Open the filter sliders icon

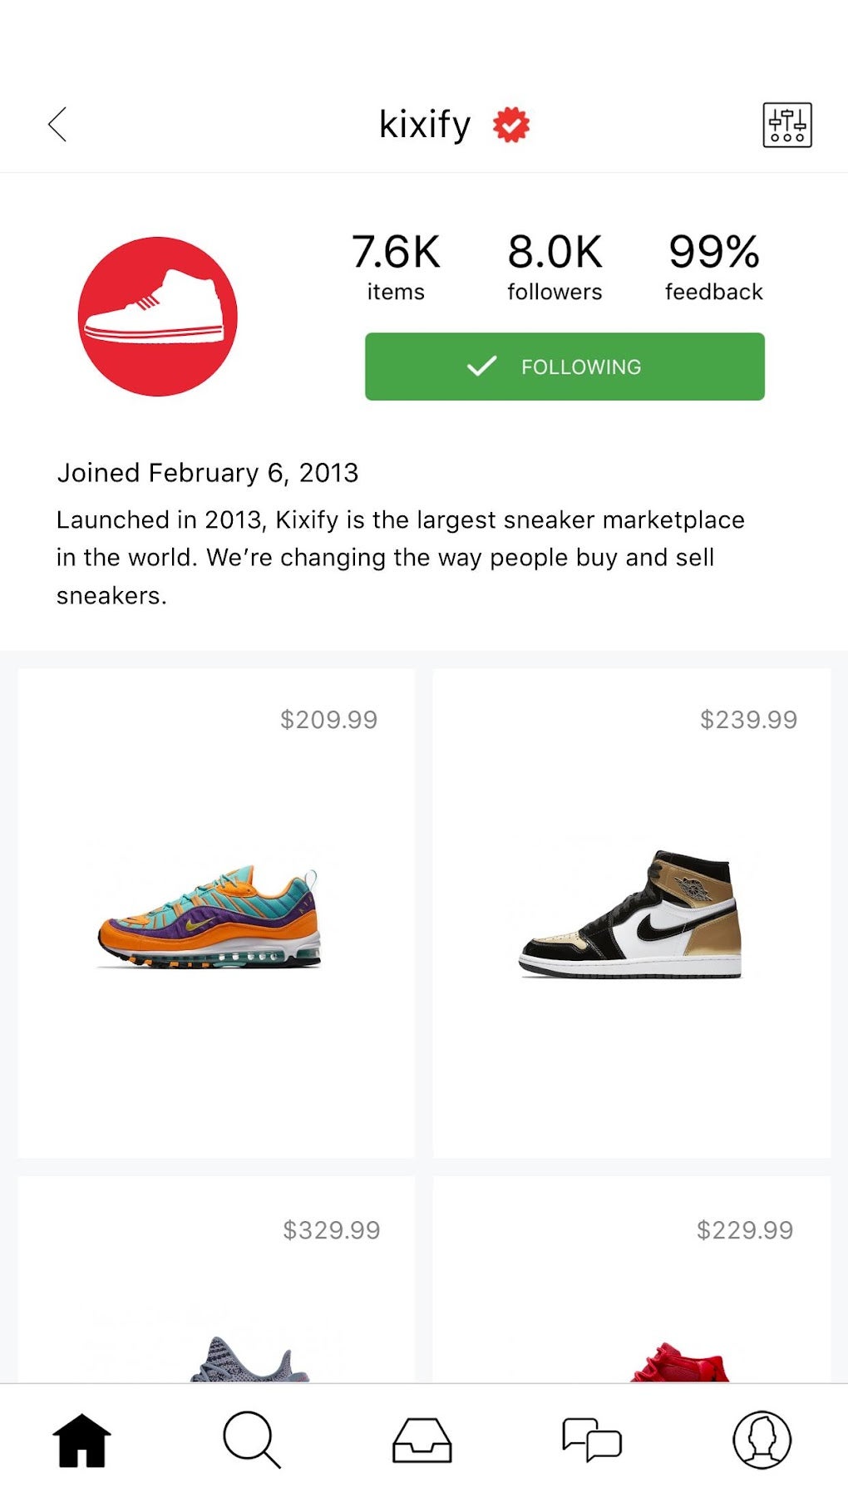point(786,126)
